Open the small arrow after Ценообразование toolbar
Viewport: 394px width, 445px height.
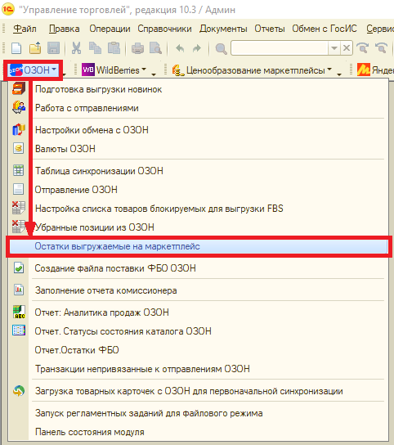click(339, 74)
